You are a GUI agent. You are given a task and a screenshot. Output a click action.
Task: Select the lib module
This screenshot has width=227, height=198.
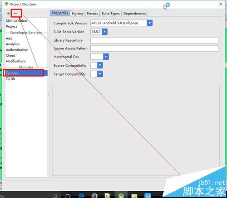click(26, 79)
